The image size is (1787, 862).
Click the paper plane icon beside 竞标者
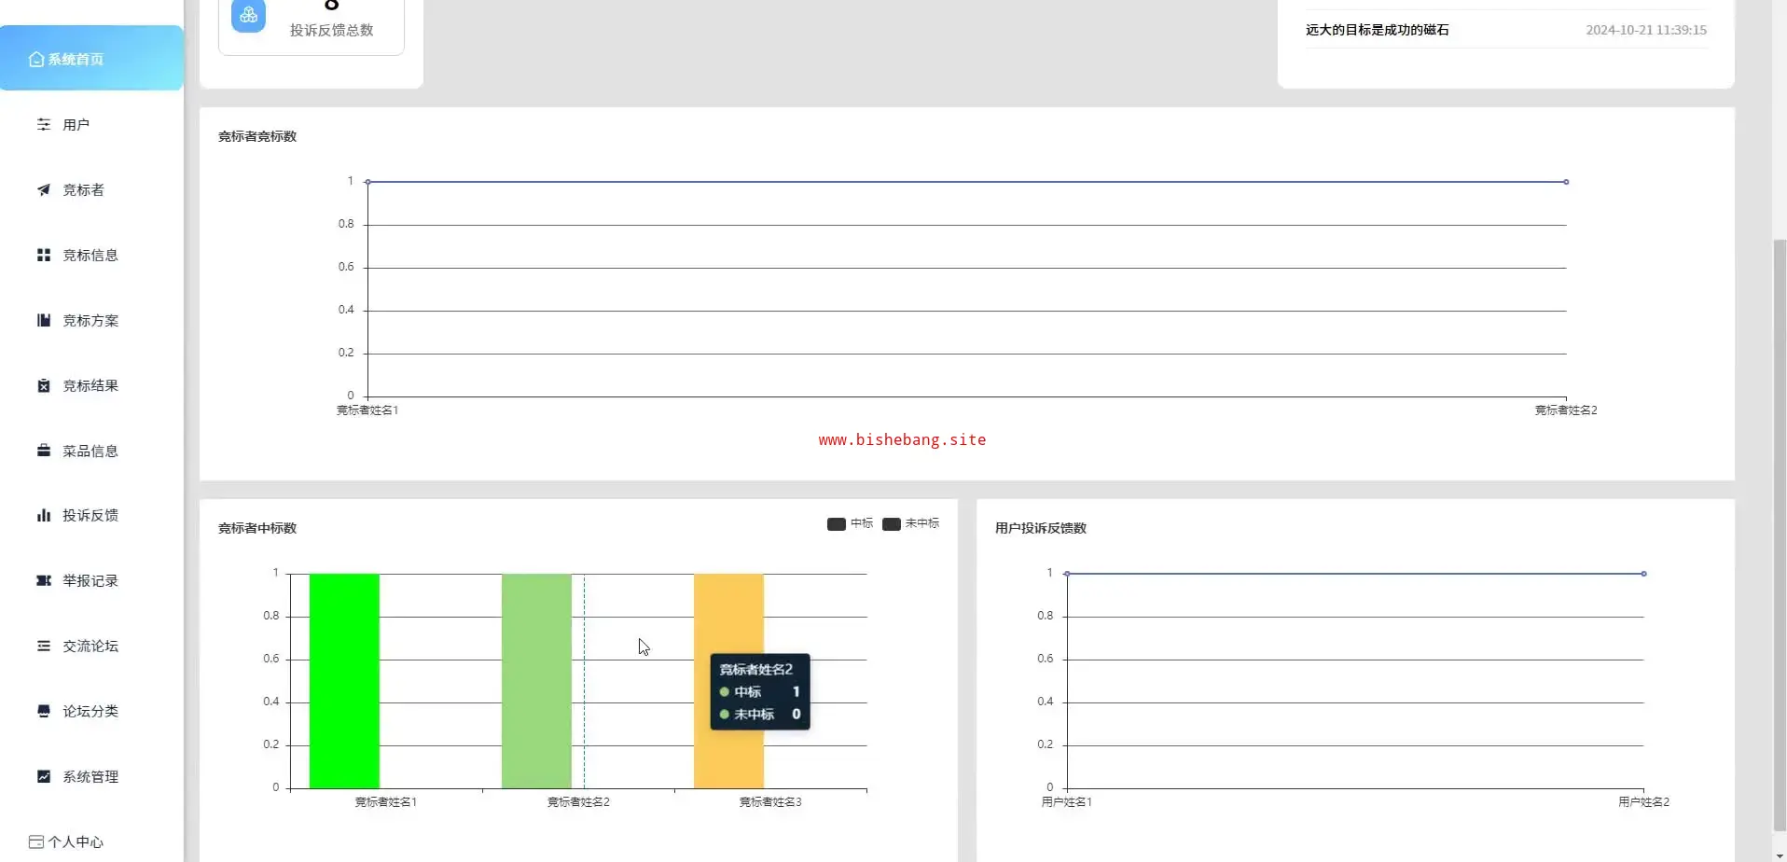[44, 190]
